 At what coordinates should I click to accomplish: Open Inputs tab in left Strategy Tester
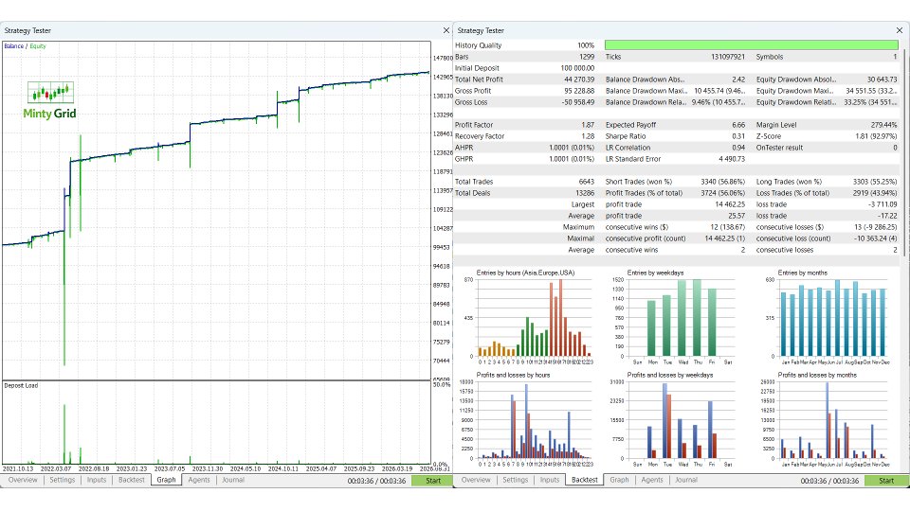click(97, 480)
